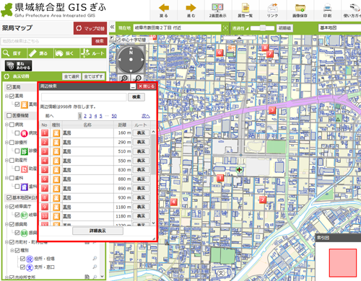Open the two-screen display (2画面表示) tool
The image size is (361, 281).
point(217,10)
